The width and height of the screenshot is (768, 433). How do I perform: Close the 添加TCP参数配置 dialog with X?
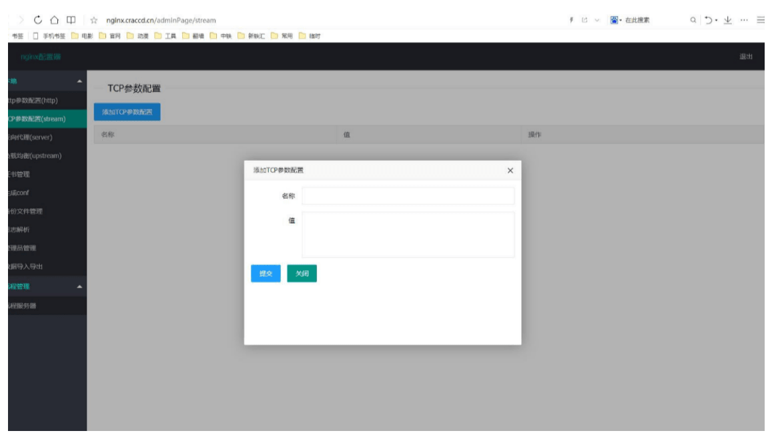510,170
